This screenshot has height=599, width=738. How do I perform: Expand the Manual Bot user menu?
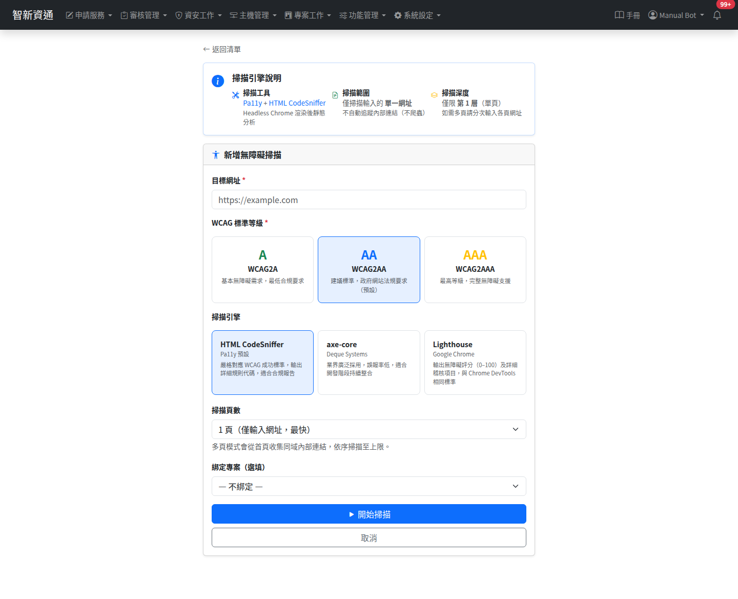[676, 15]
